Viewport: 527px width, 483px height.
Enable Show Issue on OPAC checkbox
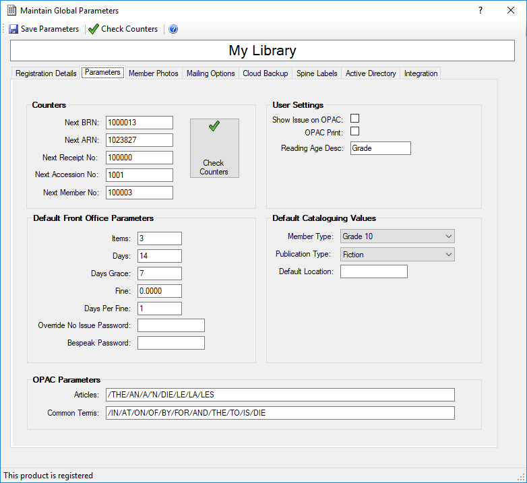[x=354, y=119]
